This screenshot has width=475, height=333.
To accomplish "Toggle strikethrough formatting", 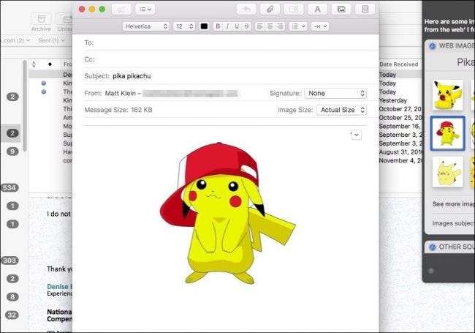I will coord(246,26).
